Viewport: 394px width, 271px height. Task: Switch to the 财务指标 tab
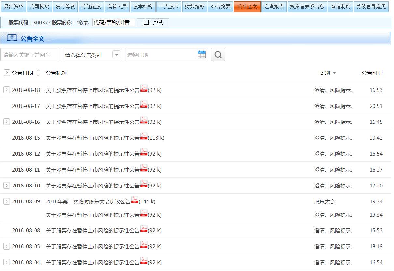[194, 7]
